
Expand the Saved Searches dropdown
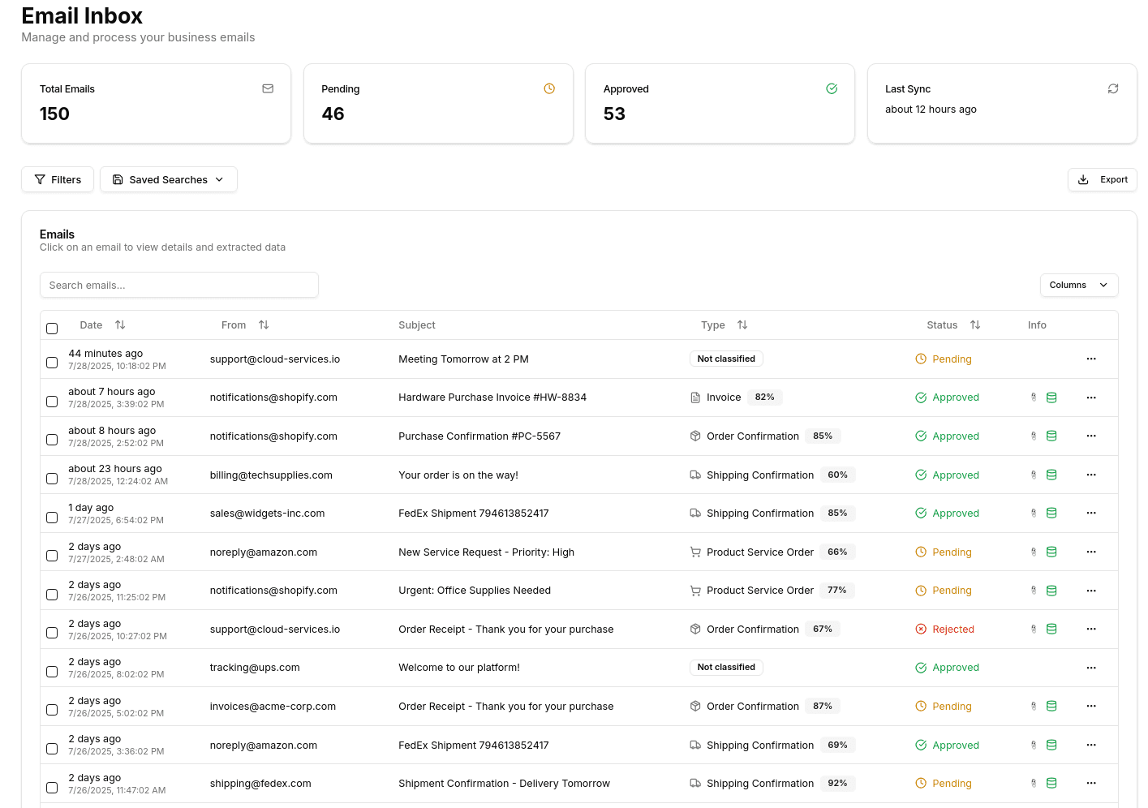point(168,179)
